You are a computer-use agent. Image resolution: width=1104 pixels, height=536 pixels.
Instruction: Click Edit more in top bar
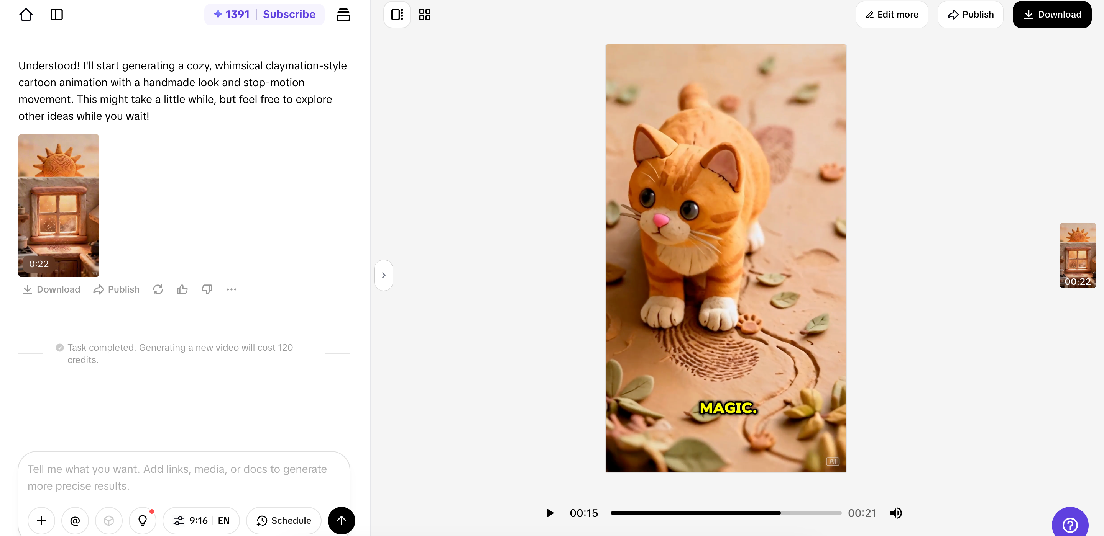(x=891, y=14)
